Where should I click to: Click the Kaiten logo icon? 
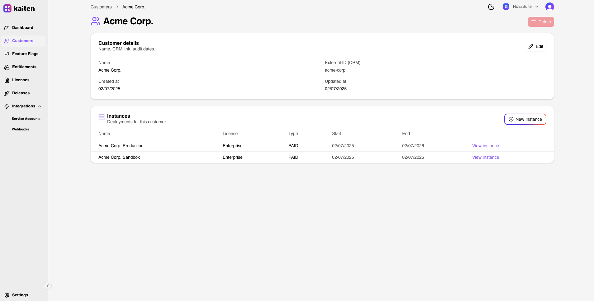point(7,8)
